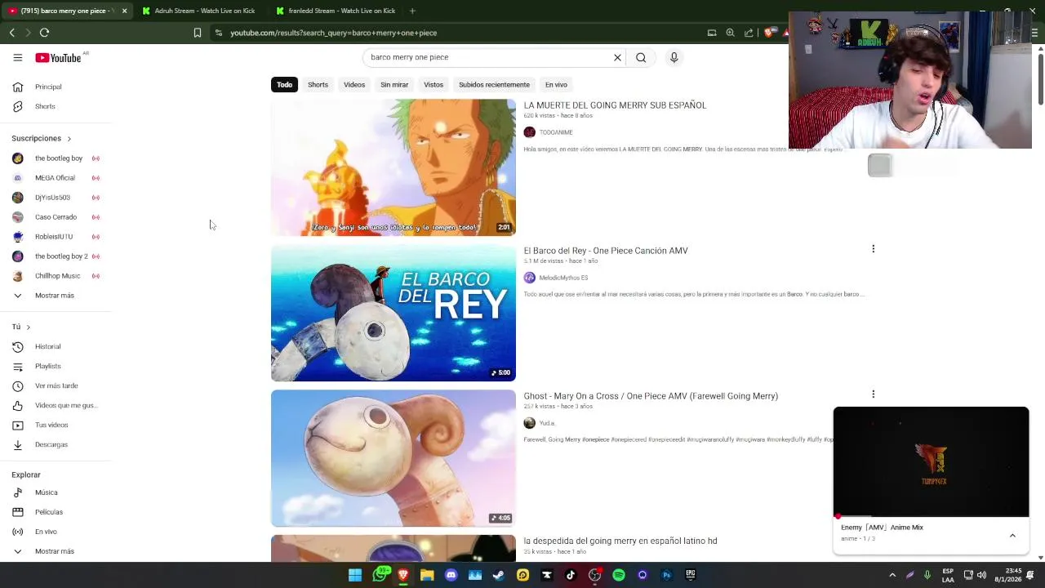The image size is (1045, 588).
Task: Open LA MUERTE DEL GOING MERRY video title
Action: click(615, 105)
